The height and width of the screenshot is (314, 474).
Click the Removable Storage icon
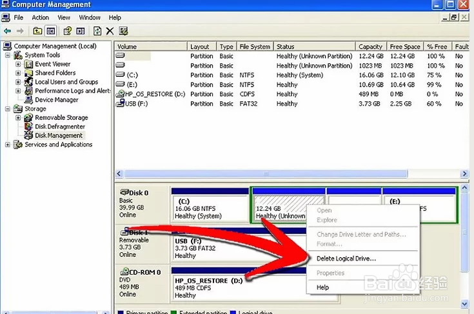pyautogui.click(x=28, y=117)
